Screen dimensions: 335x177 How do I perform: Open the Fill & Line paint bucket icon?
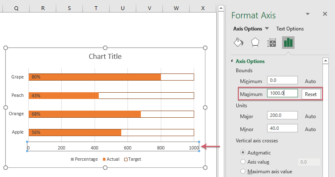238,43
